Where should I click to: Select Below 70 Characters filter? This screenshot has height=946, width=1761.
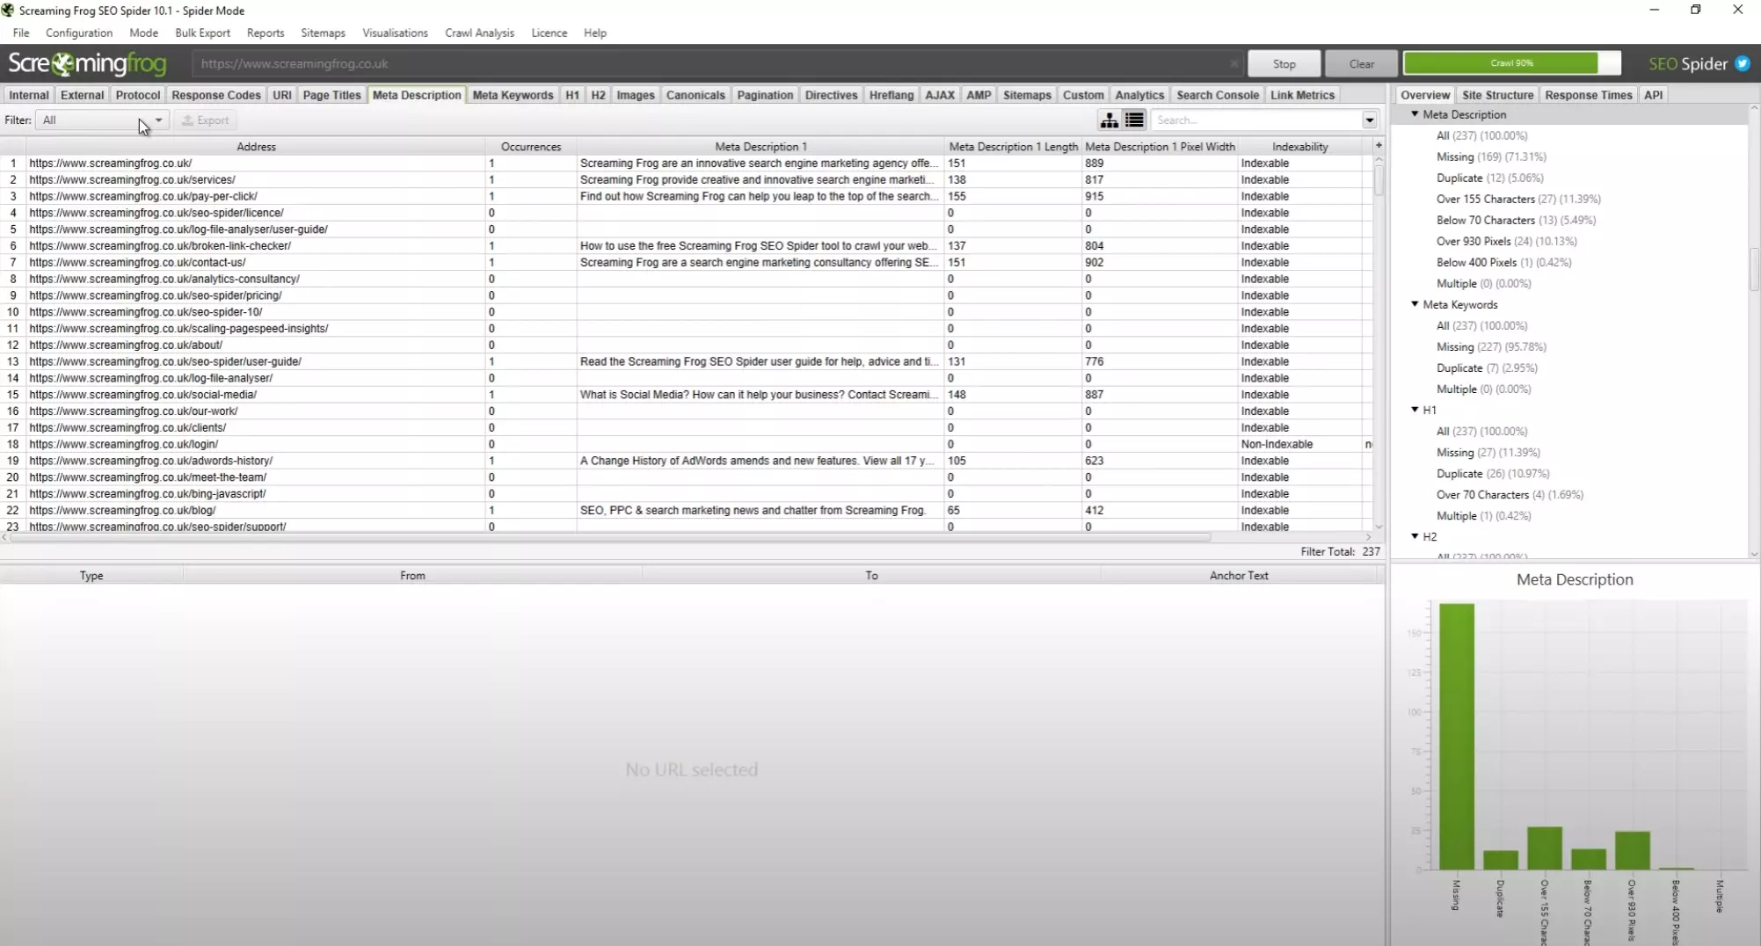[1516, 220]
